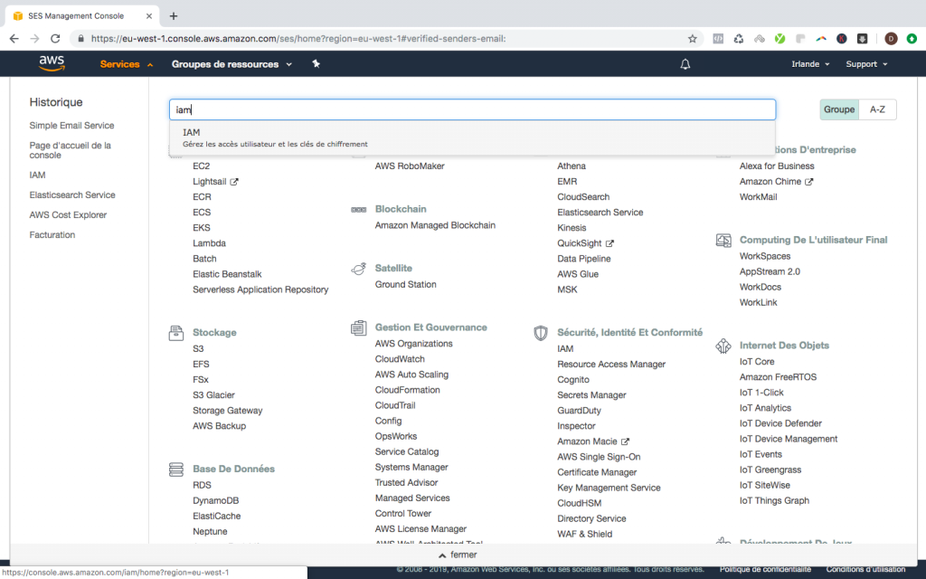Viewport: 926px width, 579px height.
Task: Click the fermer button to close panel
Action: point(457,555)
